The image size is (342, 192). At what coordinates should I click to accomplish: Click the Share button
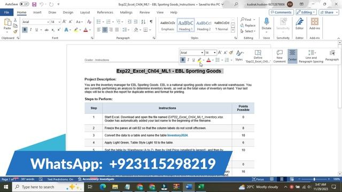point(329,12)
